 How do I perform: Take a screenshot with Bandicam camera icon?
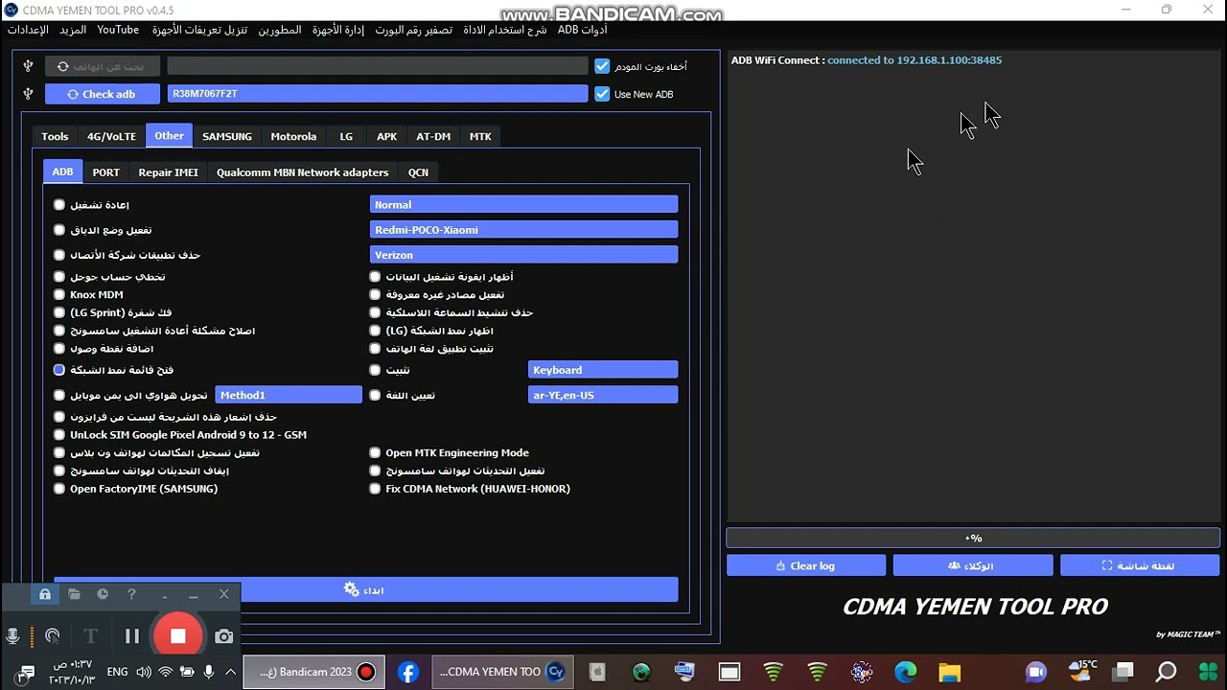[223, 636]
